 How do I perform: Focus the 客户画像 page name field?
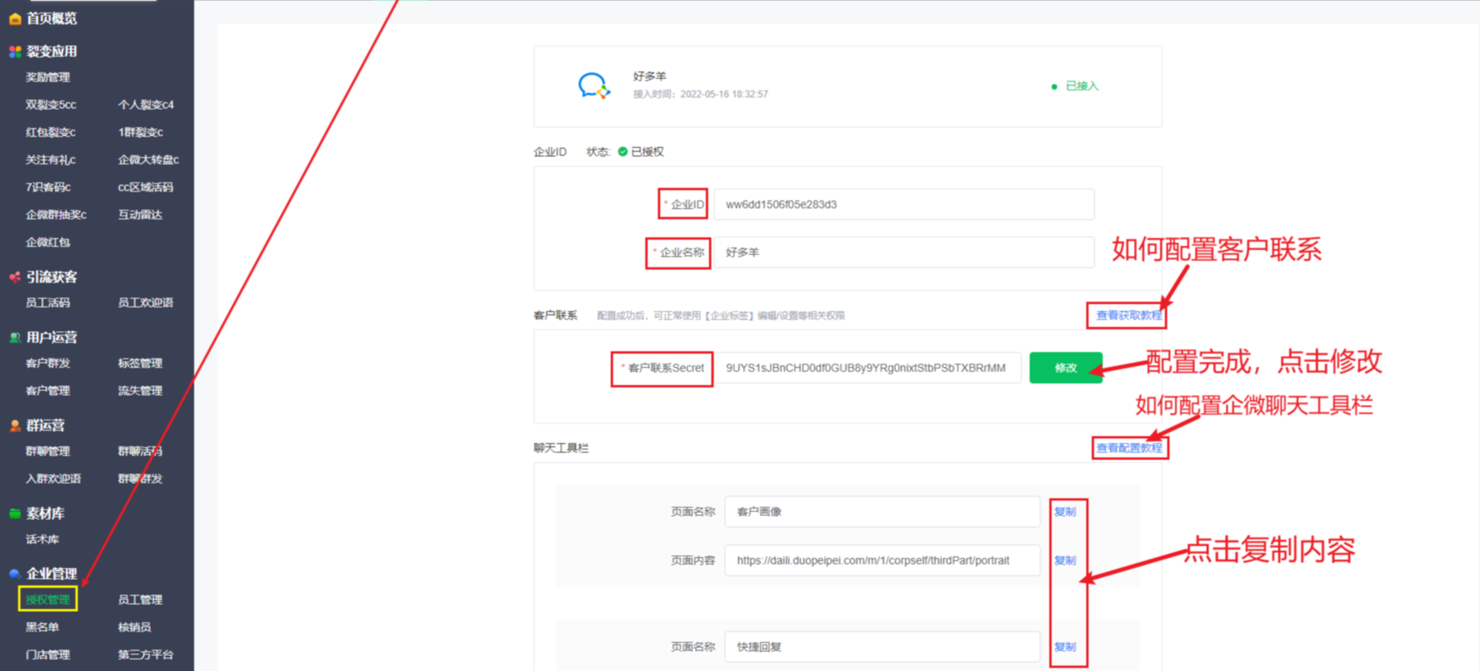tap(883, 511)
